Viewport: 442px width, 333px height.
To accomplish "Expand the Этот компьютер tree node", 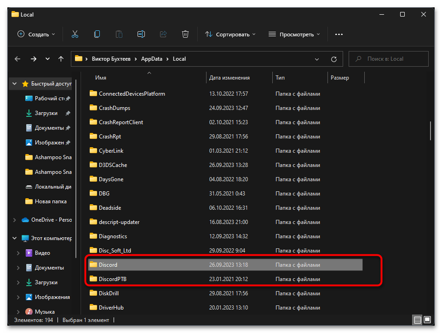I will pyautogui.click(x=14, y=238).
